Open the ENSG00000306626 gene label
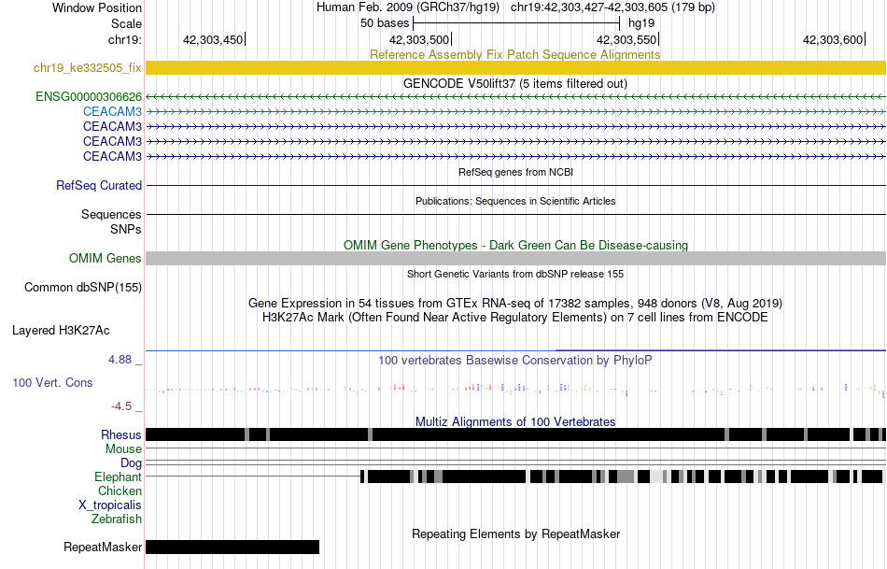Image resolution: width=887 pixels, height=569 pixels. tap(89, 97)
